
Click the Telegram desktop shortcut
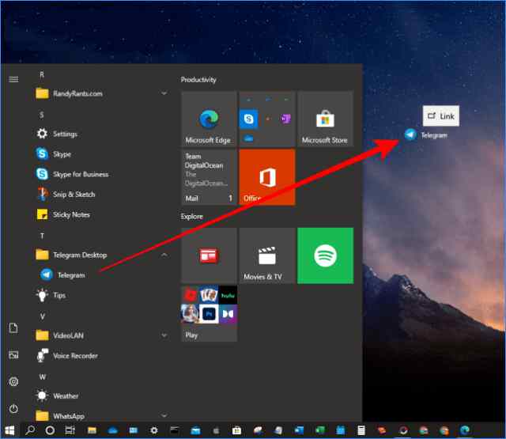pos(426,135)
